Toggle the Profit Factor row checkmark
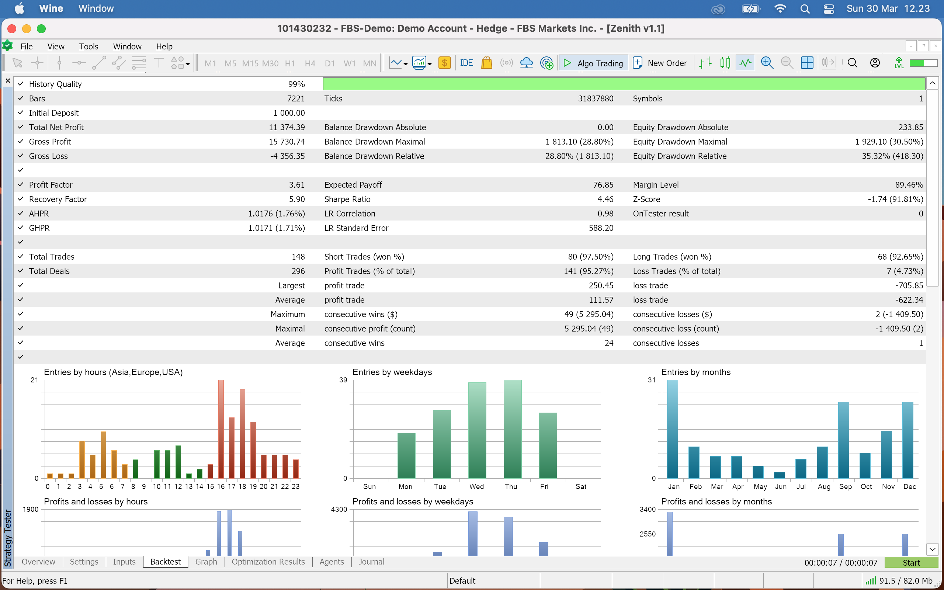The image size is (944, 590). [21, 185]
